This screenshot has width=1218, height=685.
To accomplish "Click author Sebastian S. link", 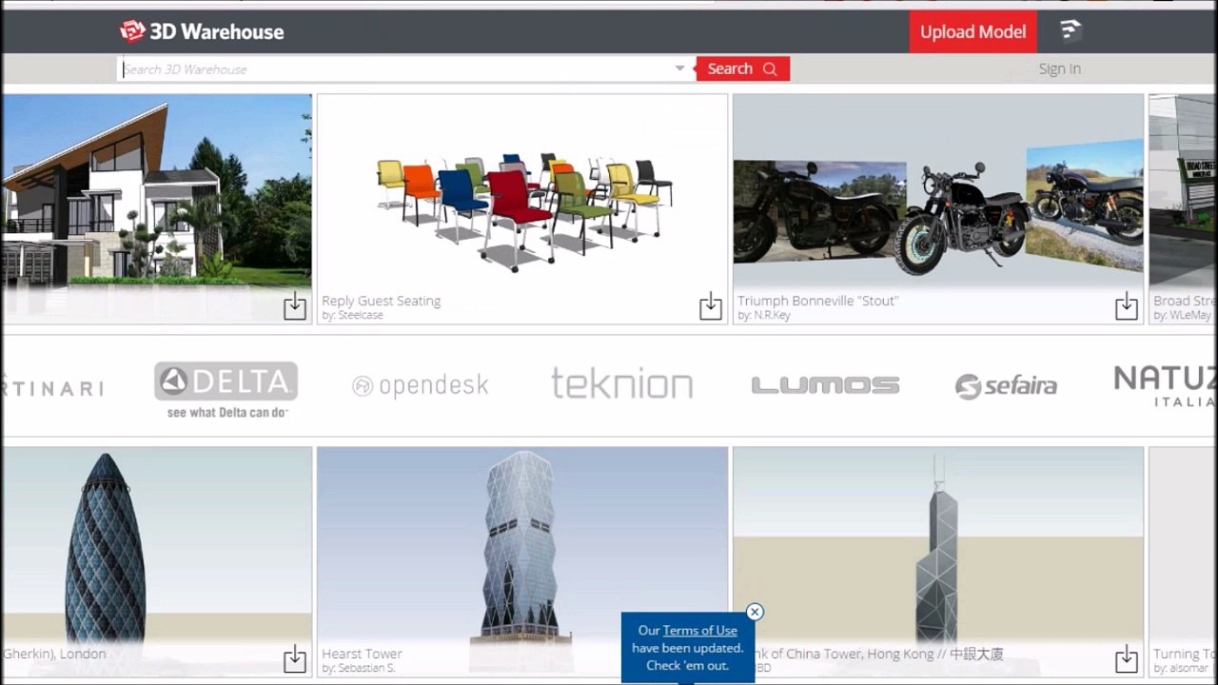I will click(x=364, y=668).
